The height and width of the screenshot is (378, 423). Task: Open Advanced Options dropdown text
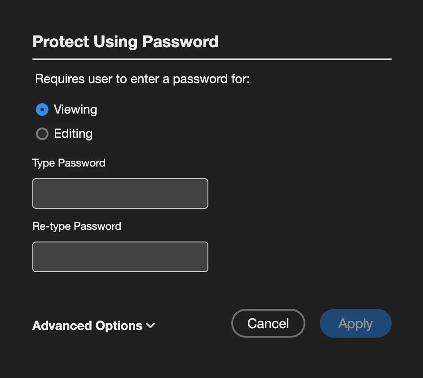coord(87,325)
